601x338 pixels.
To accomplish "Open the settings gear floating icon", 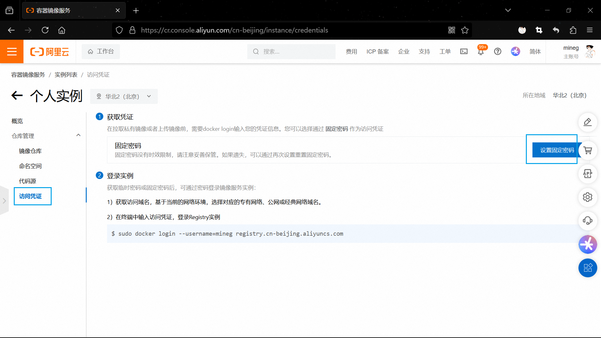I will coord(588,197).
